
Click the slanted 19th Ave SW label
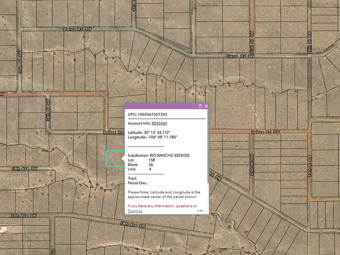(133, 225)
